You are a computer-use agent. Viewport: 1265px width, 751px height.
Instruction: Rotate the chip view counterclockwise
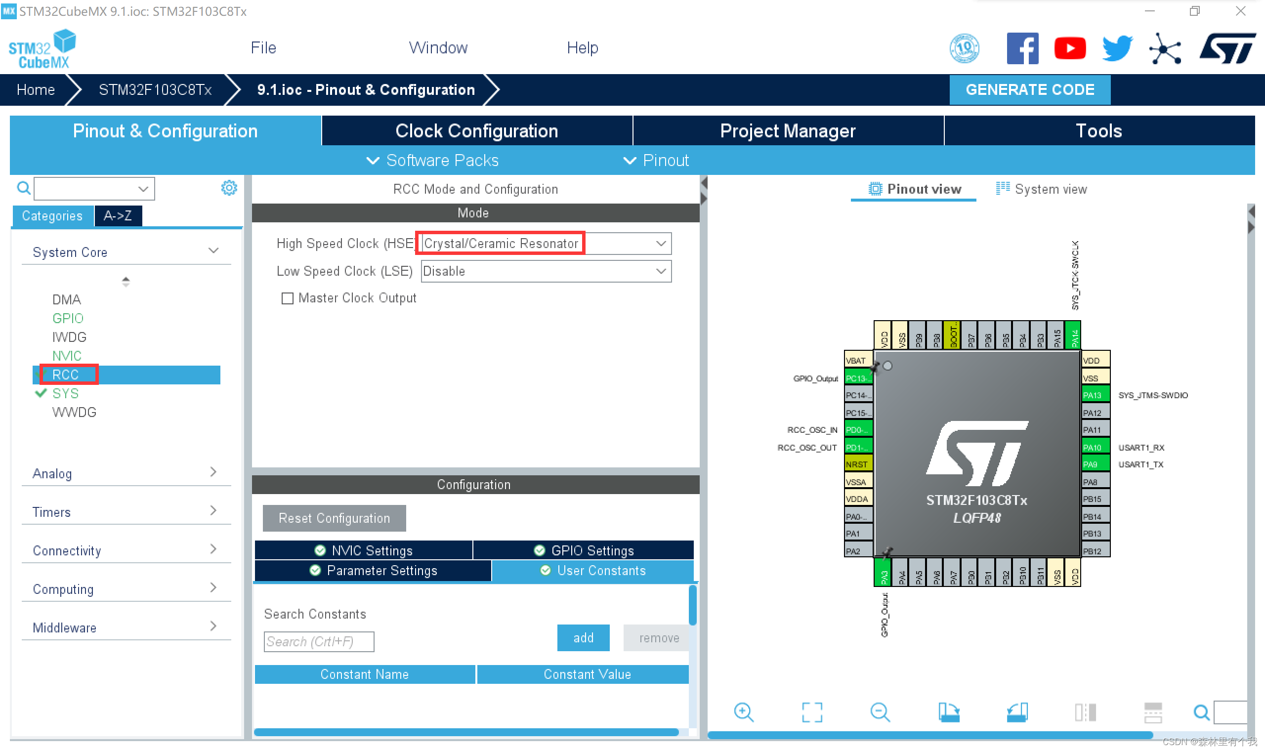(x=1016, y=712)
